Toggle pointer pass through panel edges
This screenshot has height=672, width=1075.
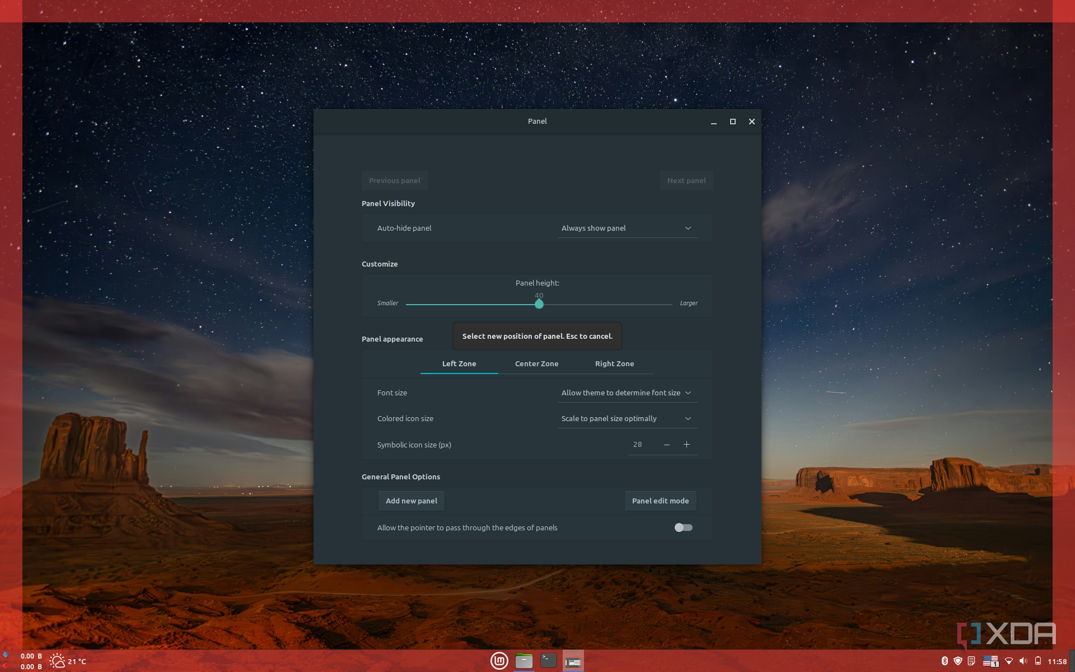pyautogui.click(x=683, y=528)
